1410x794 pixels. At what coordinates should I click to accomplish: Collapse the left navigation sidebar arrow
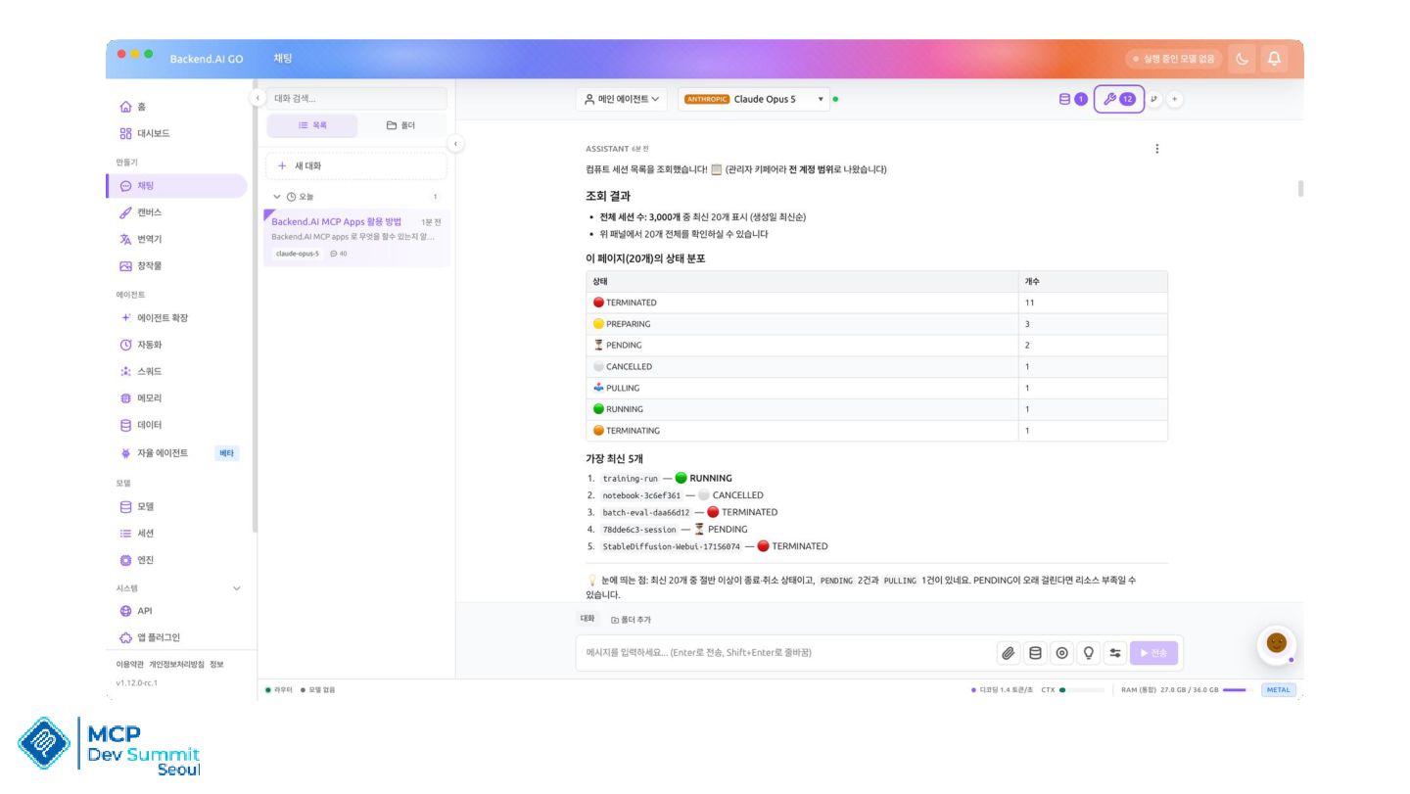(257, 98)
